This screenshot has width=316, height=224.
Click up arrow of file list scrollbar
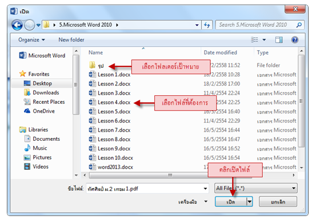click(302, 51)
